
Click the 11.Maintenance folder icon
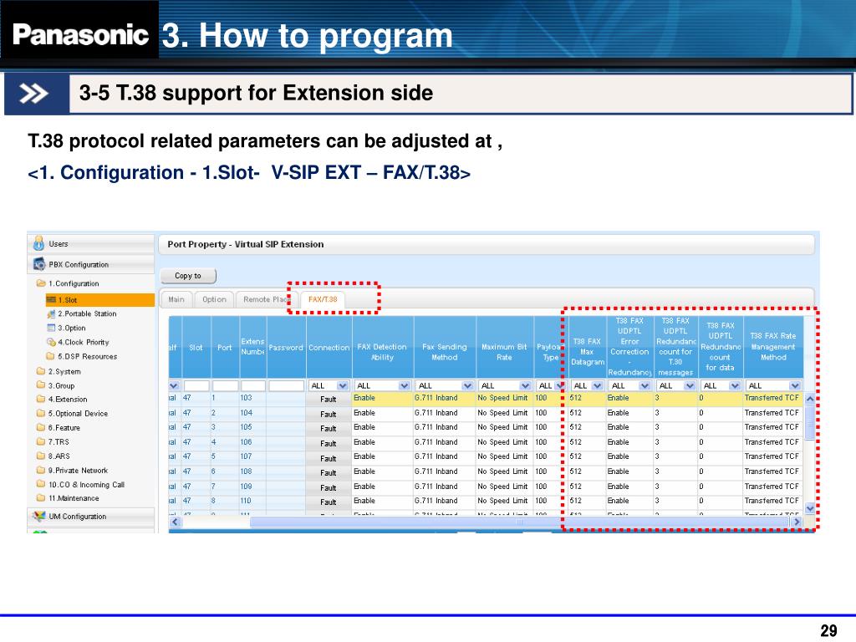(x=41, y=498)
